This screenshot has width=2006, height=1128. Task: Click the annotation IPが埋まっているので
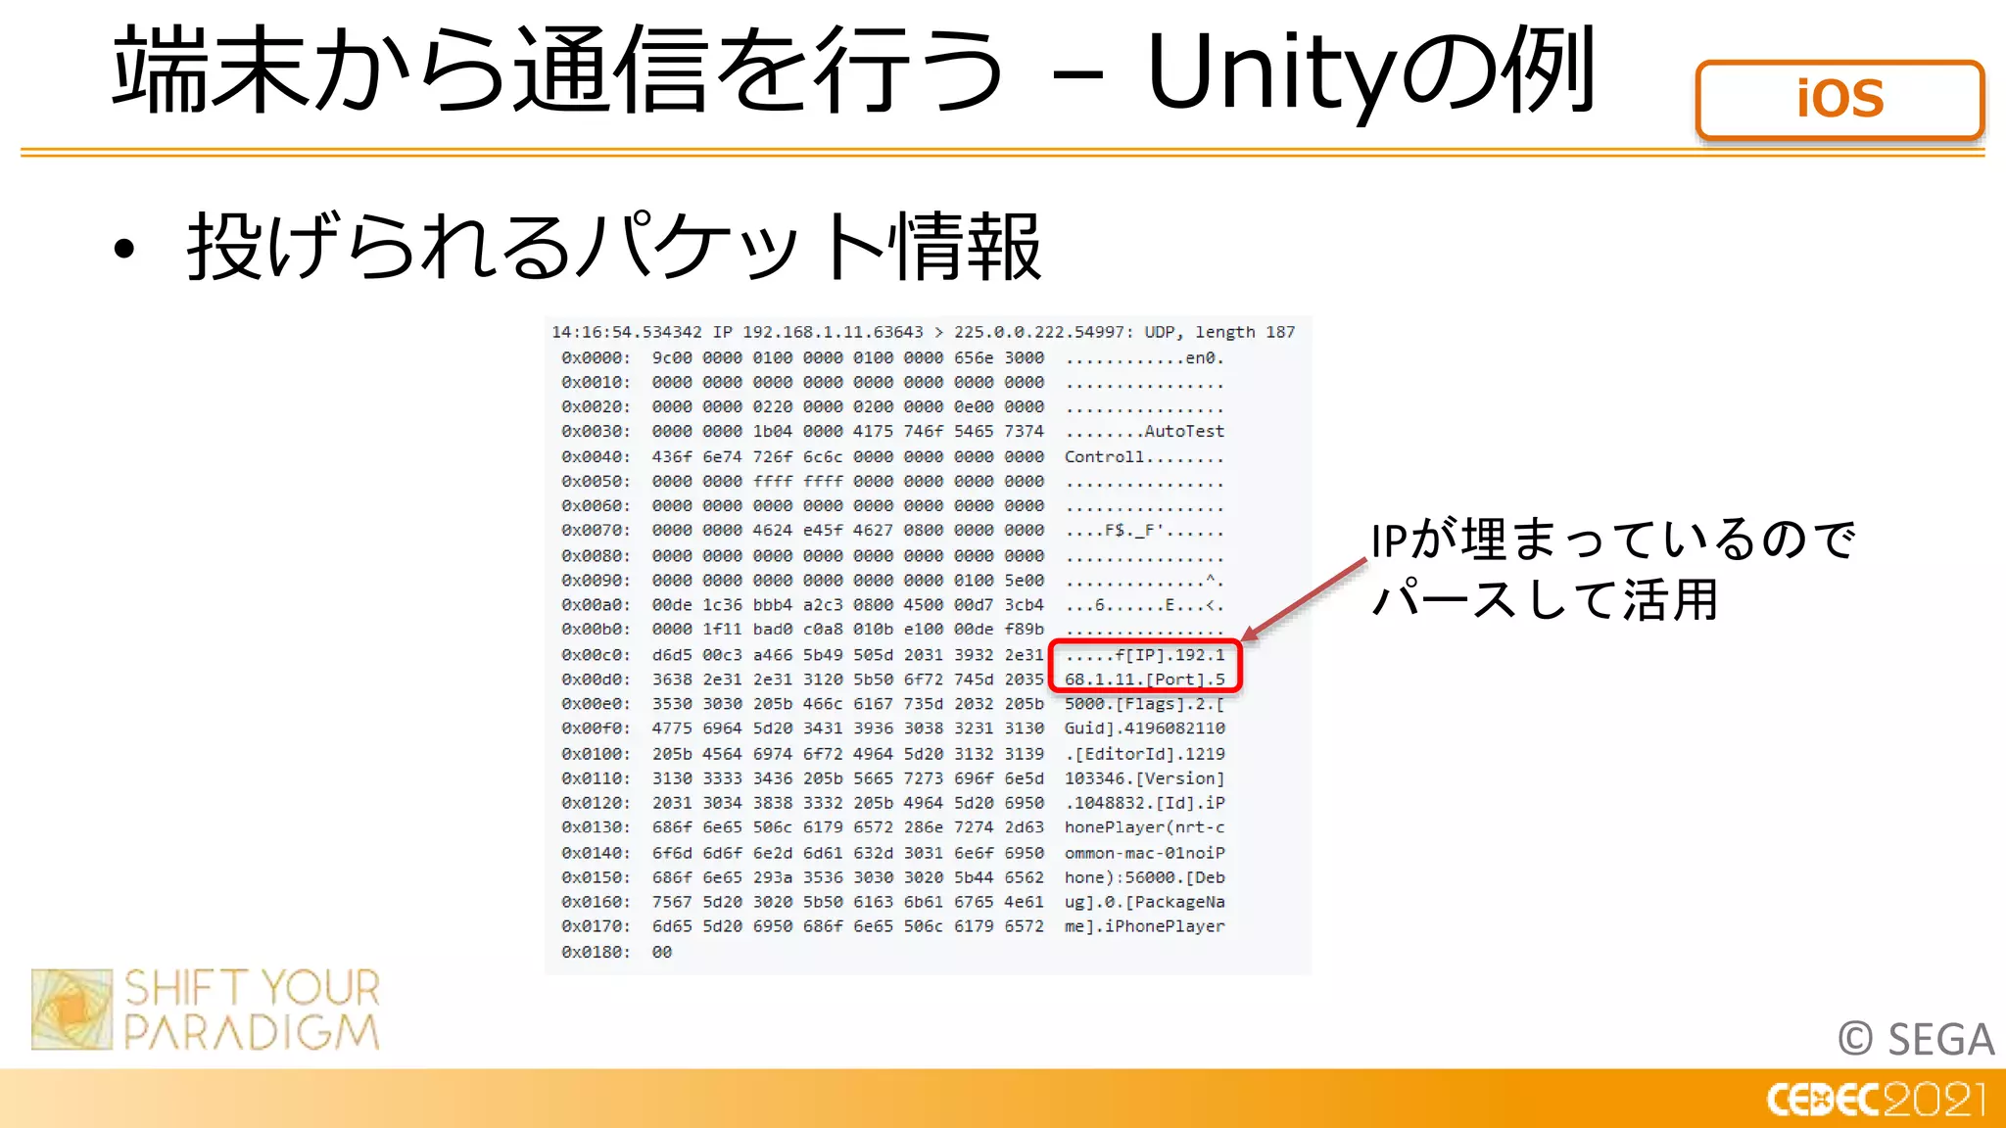1613,540
